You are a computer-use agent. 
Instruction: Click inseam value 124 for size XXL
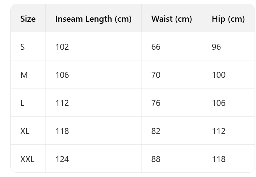[62, 159]
